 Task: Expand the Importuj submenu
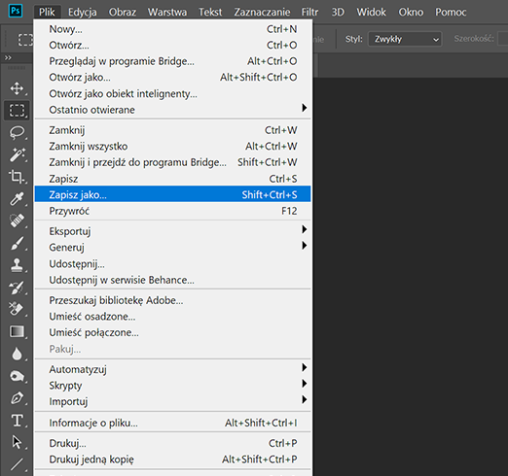(172, 401)
